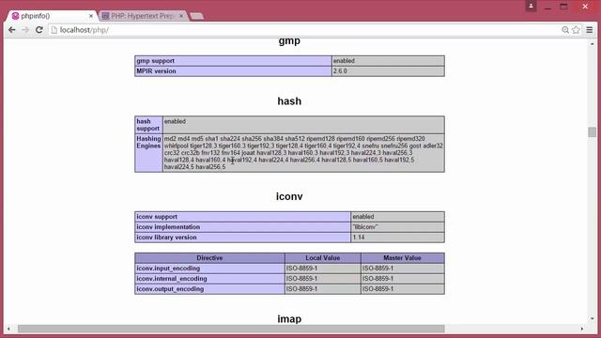
Task: Click the MPIR version value 2.6.0
Action: click(388, 71)
